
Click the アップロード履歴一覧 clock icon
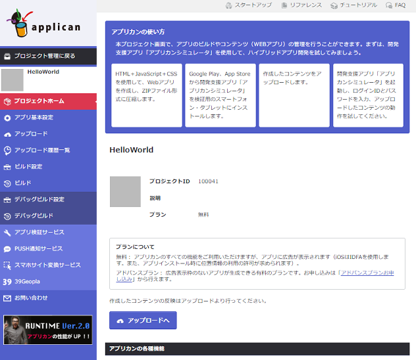pos(7,150)
